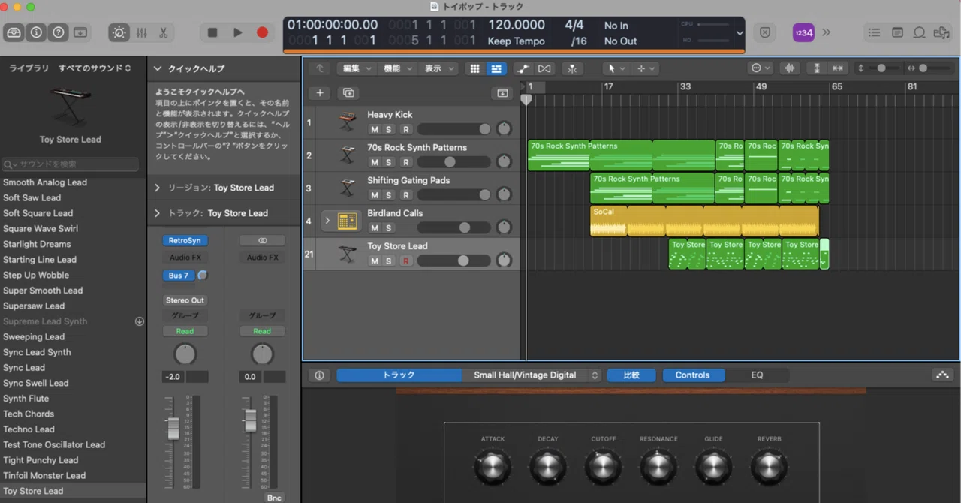Show the Toolbar using the tray icon
The image size is (961, 503).
coord(80,32)
